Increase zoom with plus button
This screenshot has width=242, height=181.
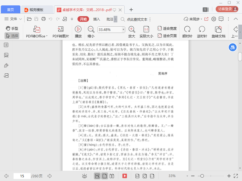point(229,176)
